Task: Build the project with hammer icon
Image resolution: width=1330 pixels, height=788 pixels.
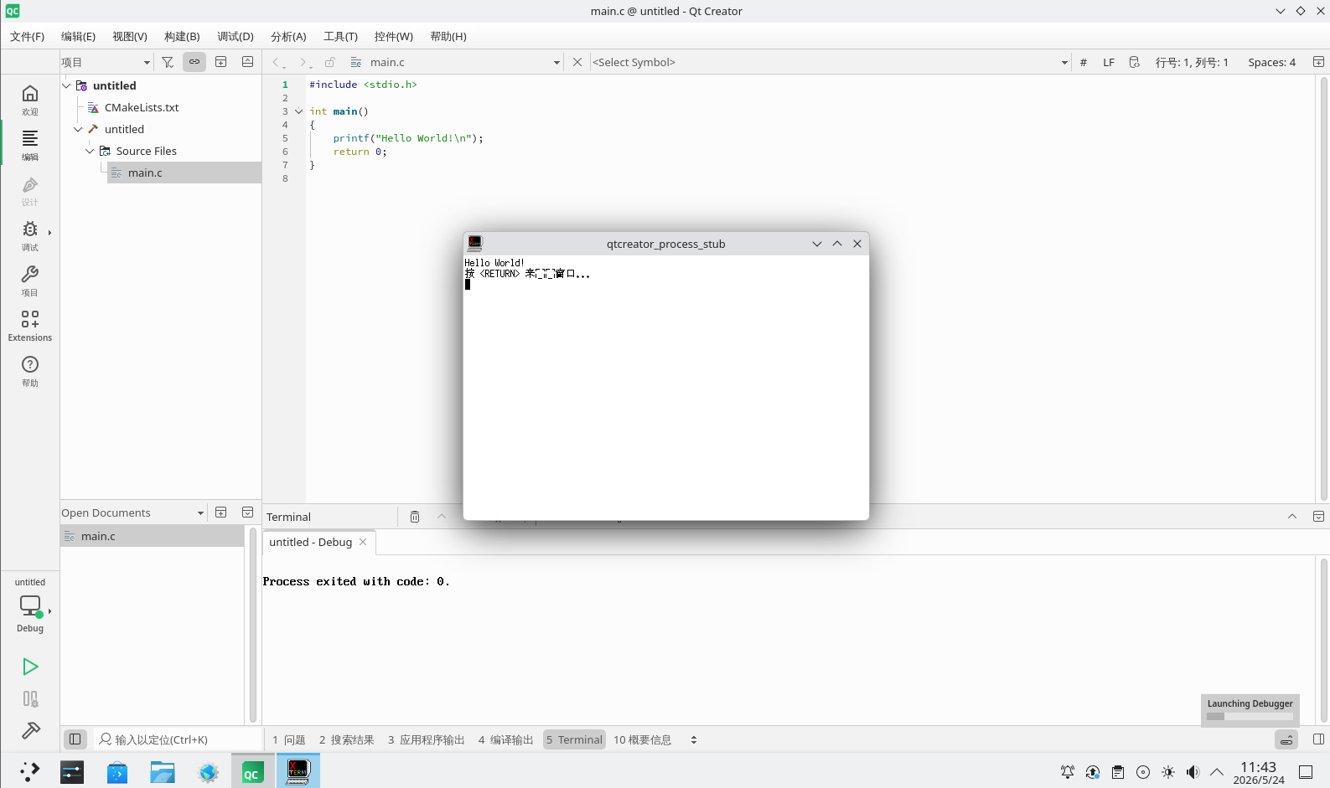Action: coord(30,731)
